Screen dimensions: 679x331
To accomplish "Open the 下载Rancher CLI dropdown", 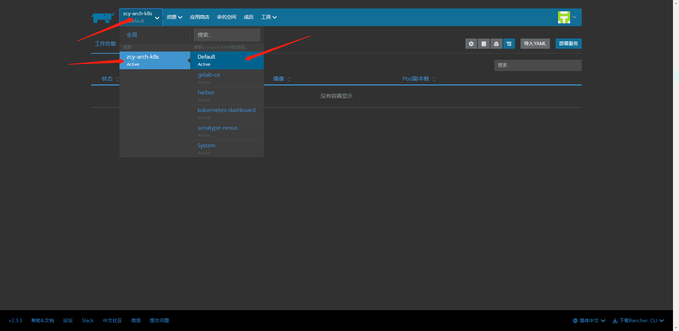I will [638, 320].
